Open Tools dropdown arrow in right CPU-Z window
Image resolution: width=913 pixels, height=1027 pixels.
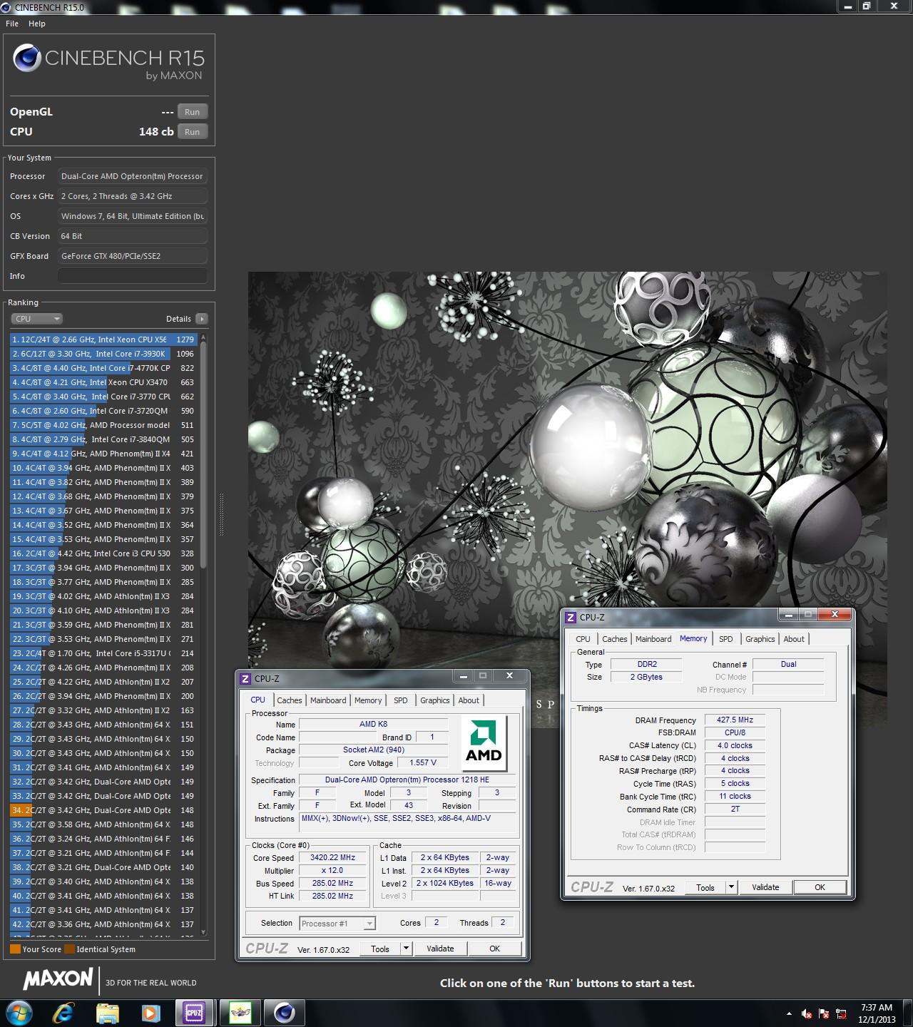click(x=732, y=887)
